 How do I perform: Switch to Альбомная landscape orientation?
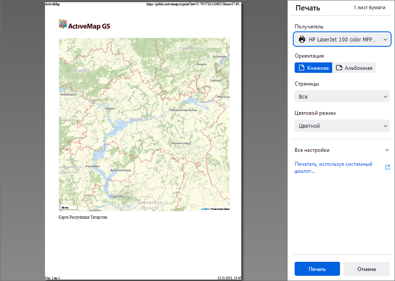point(354,68)
